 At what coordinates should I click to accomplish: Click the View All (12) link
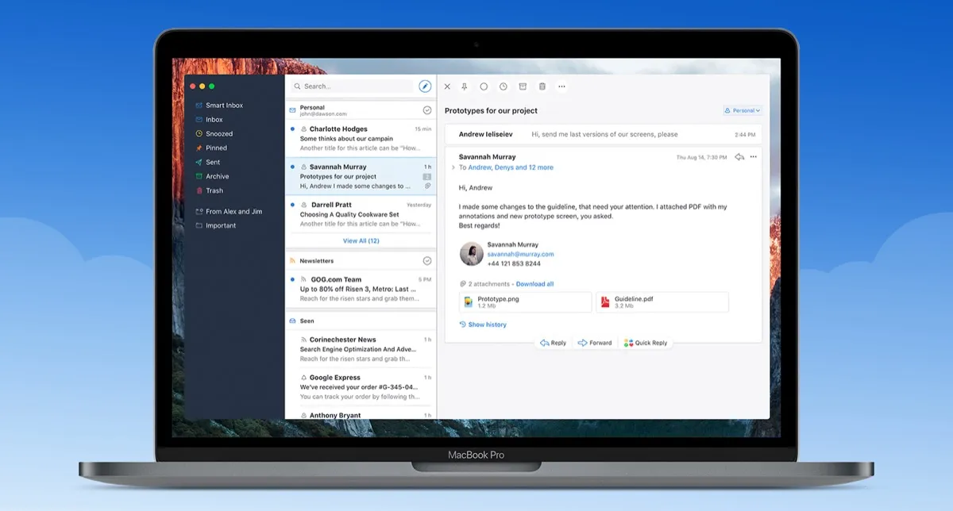click(361, 240)
